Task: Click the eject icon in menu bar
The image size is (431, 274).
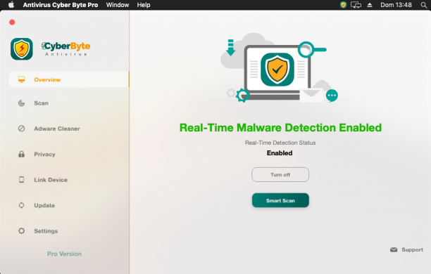Action: [370, 5]
